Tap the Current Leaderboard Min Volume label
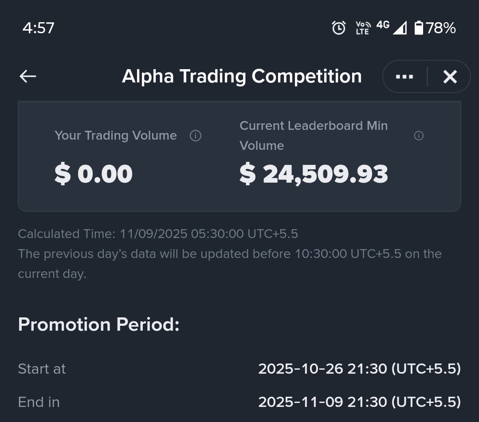 (314, 136)
